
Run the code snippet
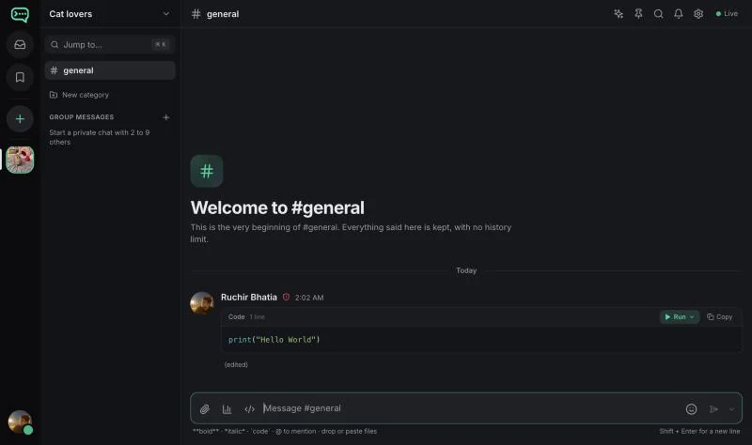point(675,316)
